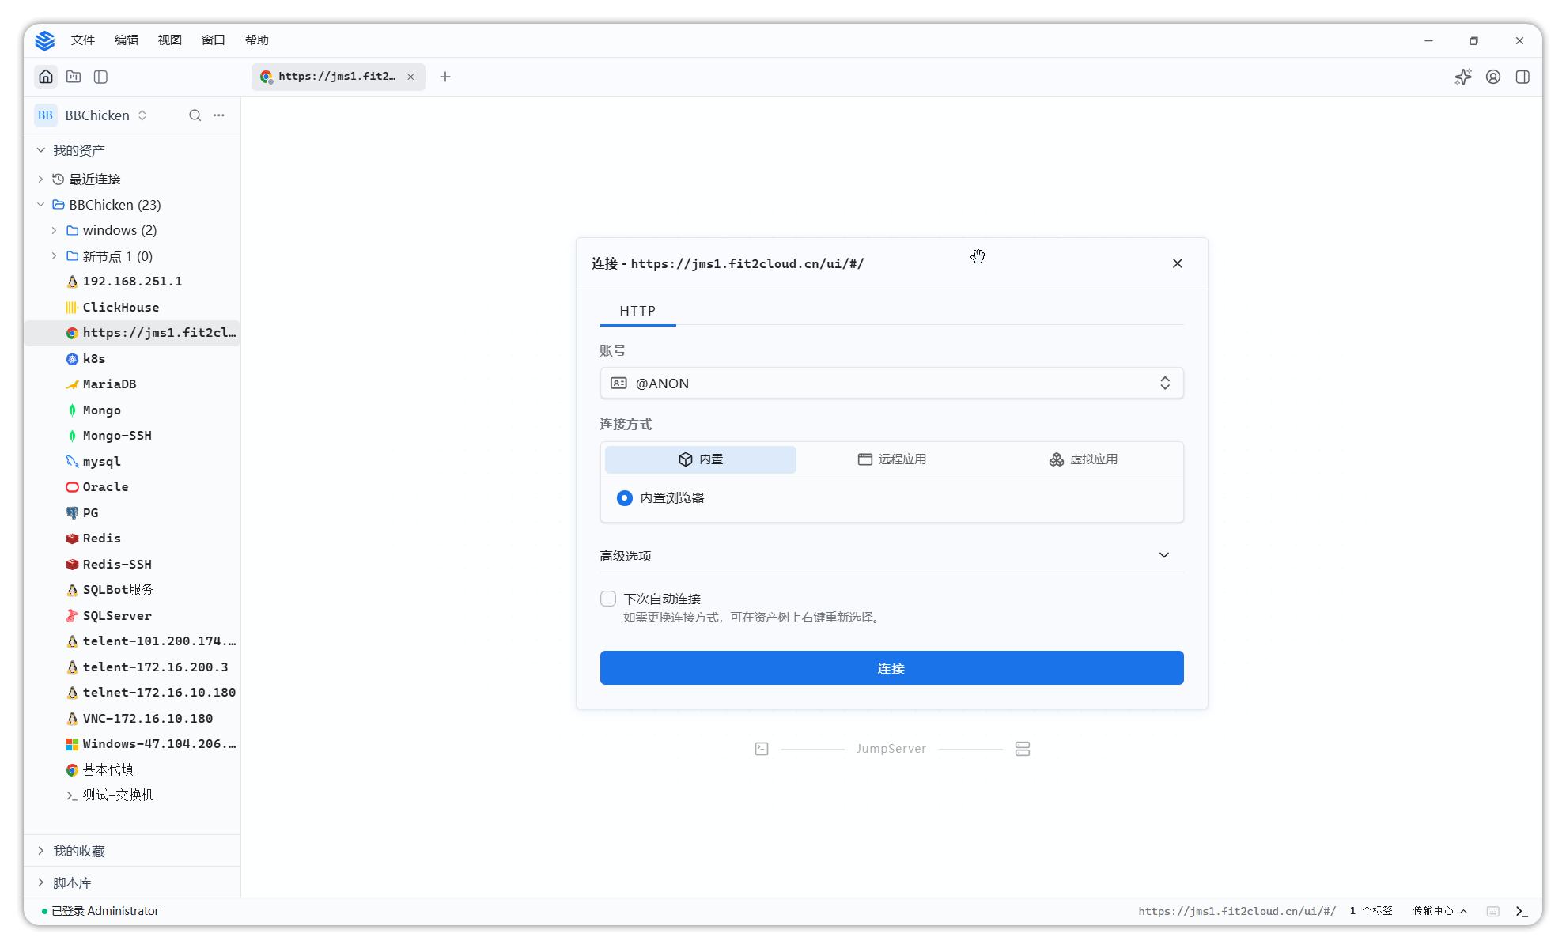Screen dimensions: 1566x941
Task: Choose the 虚拟应用 connection method
Action: point(1083,459)
